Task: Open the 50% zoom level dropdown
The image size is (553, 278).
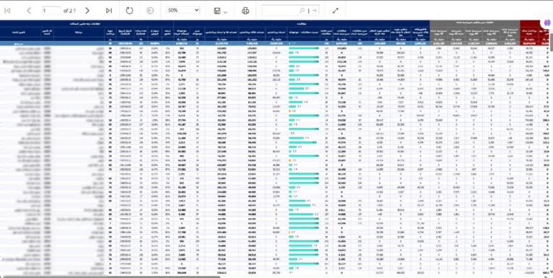Action: coord(183,10)
